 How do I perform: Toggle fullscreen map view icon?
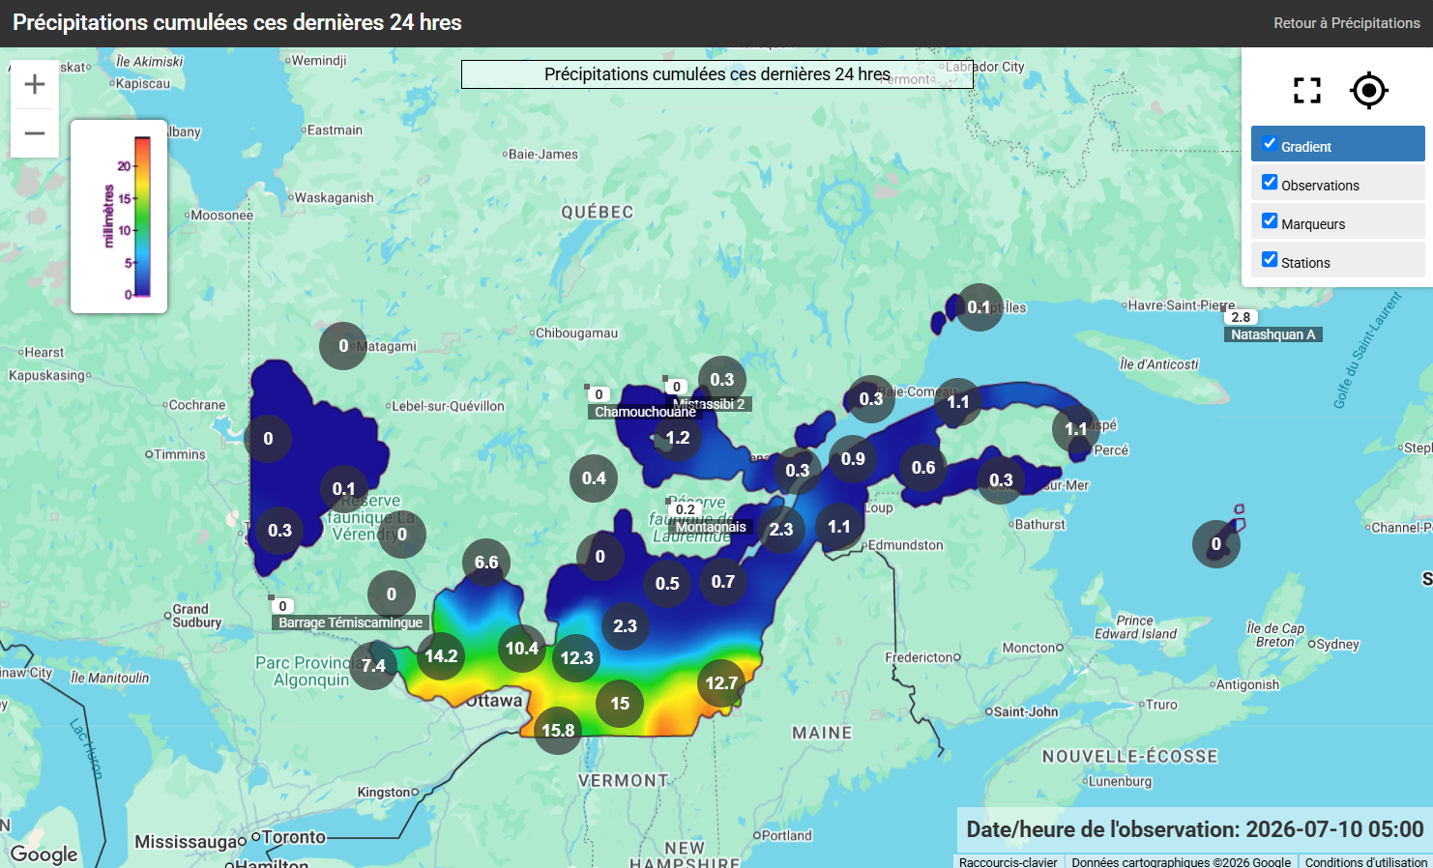(1307, 91)
